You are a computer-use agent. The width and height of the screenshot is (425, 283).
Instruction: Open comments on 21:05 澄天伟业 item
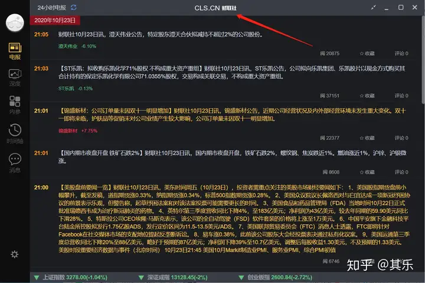point(401,54)
